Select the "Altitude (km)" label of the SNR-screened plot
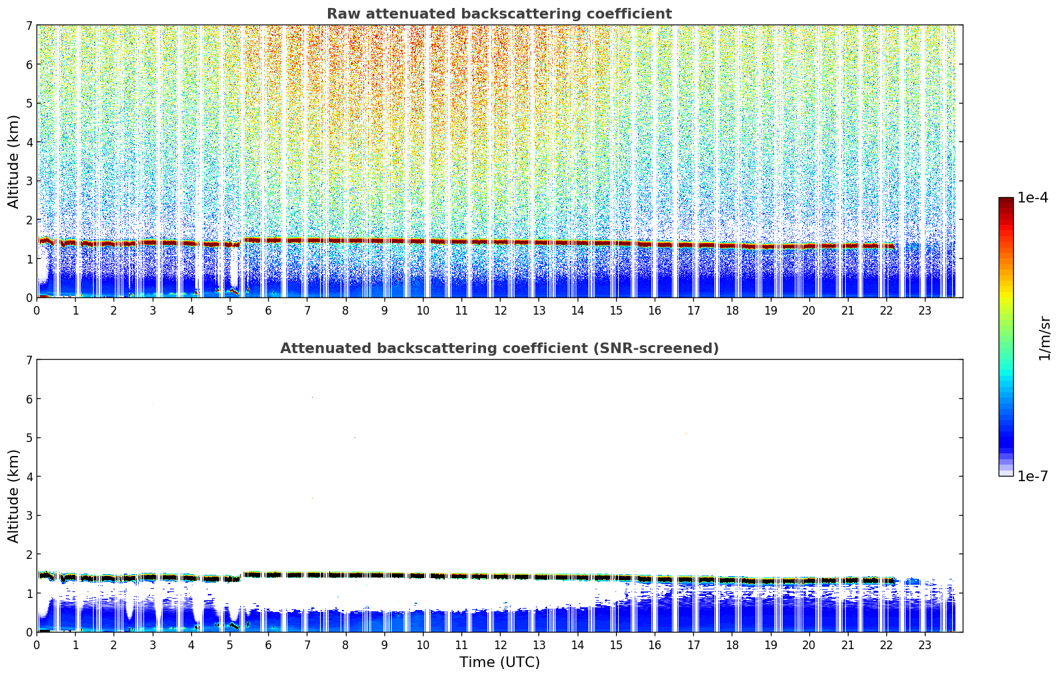Screen dimensions: 1059x677 click(x=14, y=496)
